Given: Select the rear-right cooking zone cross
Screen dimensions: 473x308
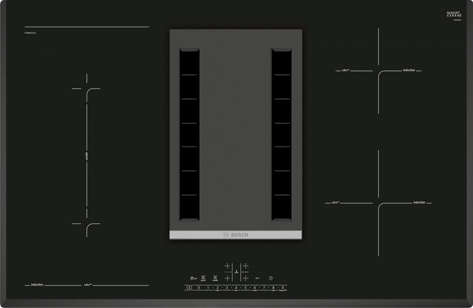Looking at the screenshot, I should [246, 265].
